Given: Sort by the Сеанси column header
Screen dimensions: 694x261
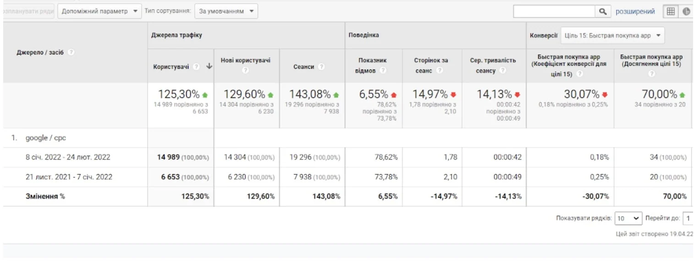Looking at the screenshot, I should pyautogui.click(x=304, y=67).
